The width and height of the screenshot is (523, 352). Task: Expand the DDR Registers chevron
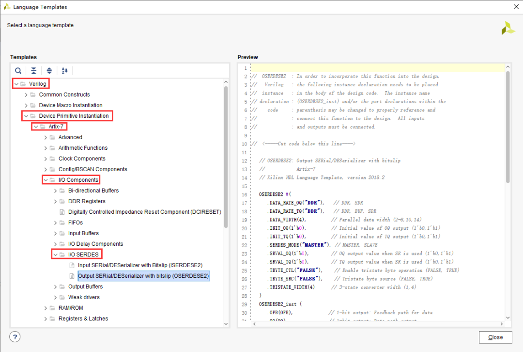point(55,201)
